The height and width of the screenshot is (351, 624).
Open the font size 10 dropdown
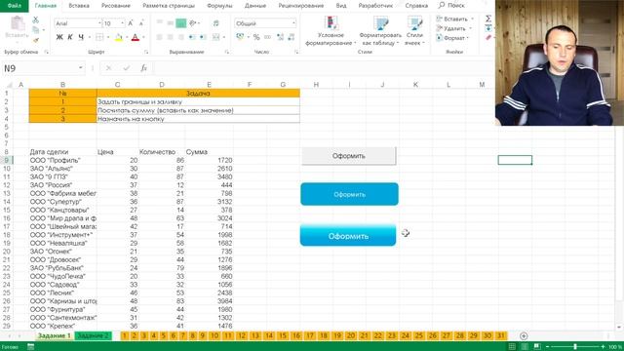pyautogui.click(x=122, y=23)
